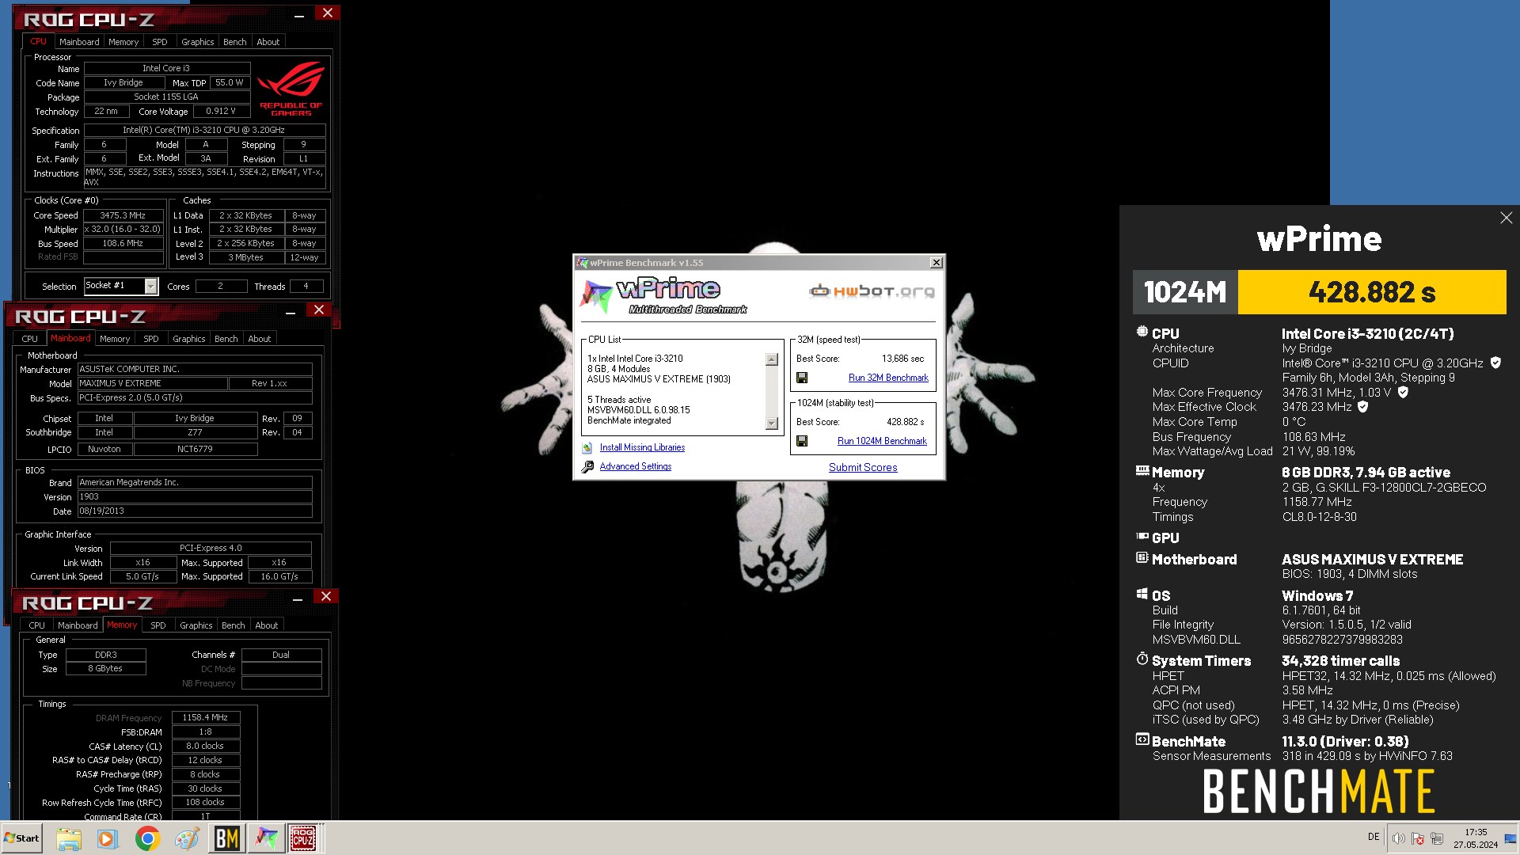Click the wPrime 32M Best Score 13,686 sec
1520x855 pixels.
tap(902, 359)
